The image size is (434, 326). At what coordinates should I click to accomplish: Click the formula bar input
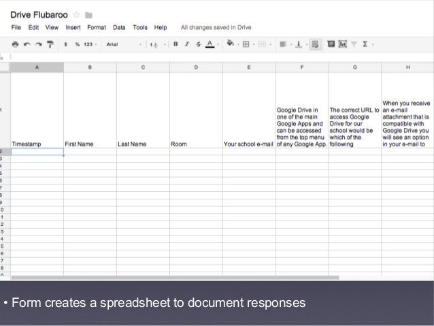click(x=222, y=57)
